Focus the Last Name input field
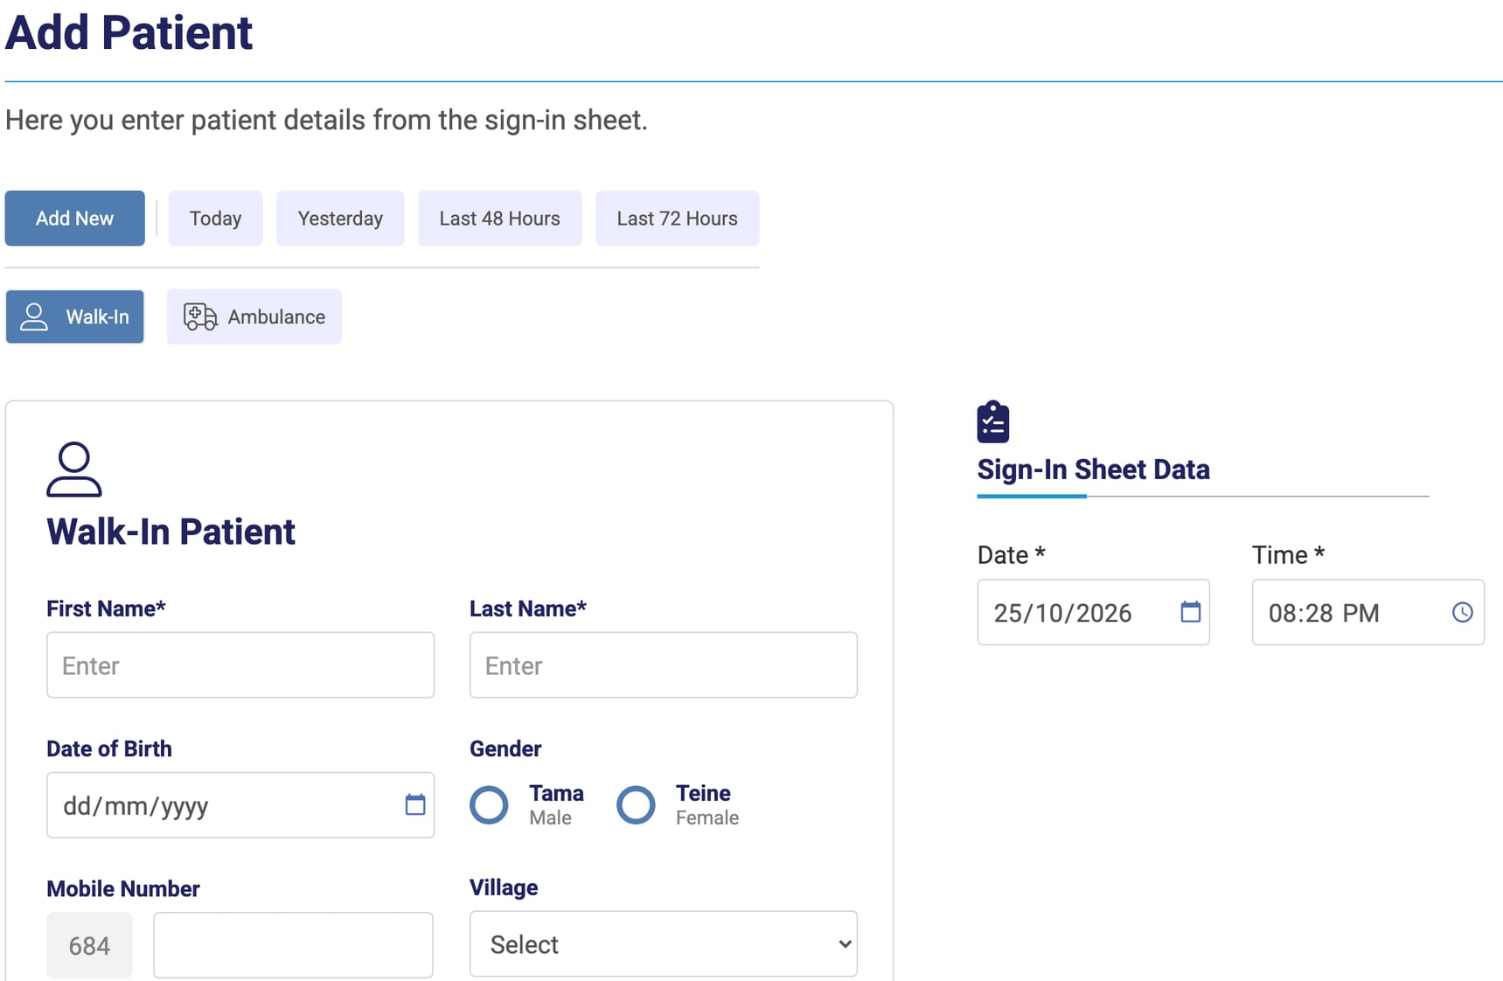Screen dimensions: 1503x981 [x=664, y=665]
